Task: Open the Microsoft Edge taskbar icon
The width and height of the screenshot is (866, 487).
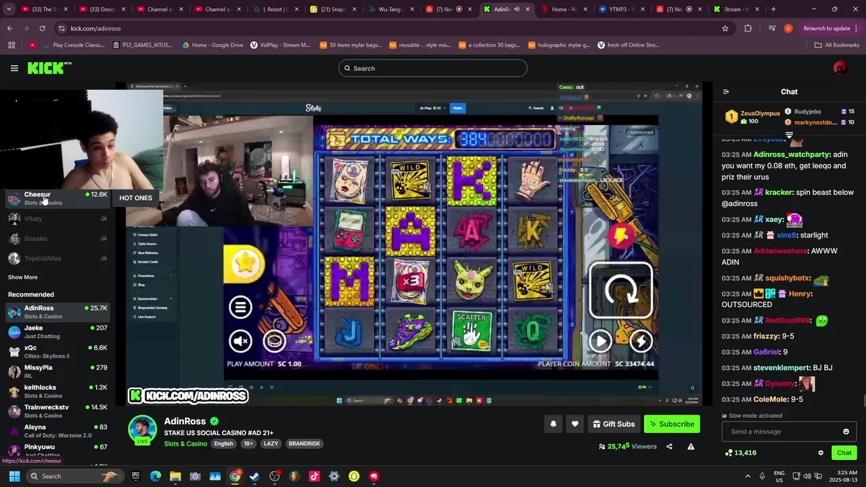Action: coord(156,476)
